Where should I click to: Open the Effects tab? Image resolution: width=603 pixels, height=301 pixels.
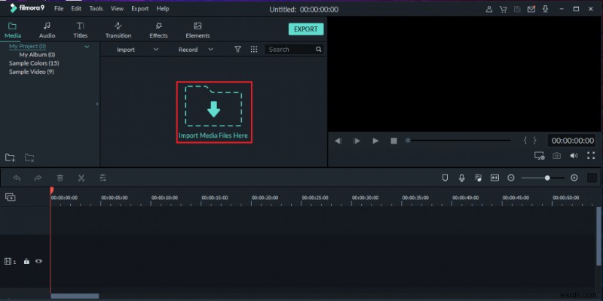point(158,30)
